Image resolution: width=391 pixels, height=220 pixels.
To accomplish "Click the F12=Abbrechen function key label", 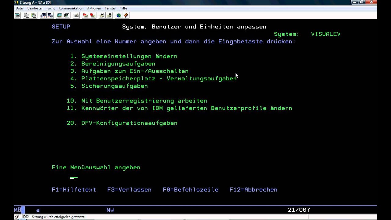I will pos(254,190).
